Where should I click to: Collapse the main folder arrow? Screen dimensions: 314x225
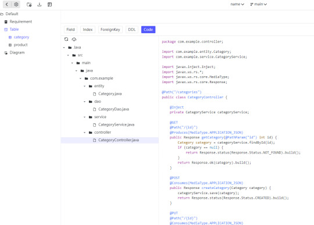tap(72, 63)
